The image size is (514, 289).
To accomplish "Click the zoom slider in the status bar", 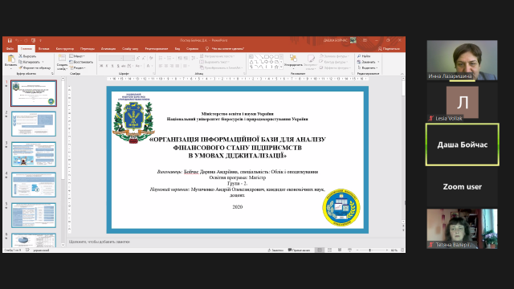I will point(372,250).
